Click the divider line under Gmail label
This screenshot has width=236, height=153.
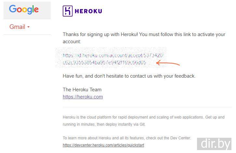27,34
